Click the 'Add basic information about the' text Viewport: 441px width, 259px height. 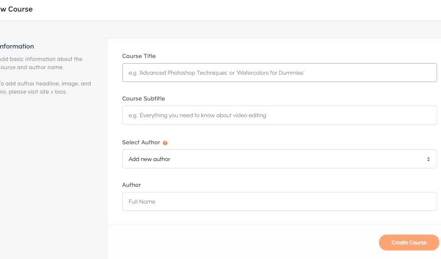click(41, 59)
